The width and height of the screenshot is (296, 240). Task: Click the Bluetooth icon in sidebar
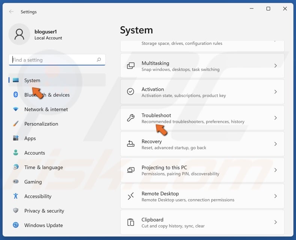click(x=16, y=95)
